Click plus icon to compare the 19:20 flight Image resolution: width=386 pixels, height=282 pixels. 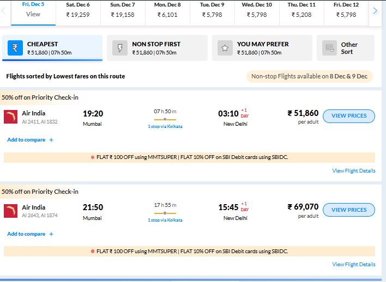tap(51, 140)
